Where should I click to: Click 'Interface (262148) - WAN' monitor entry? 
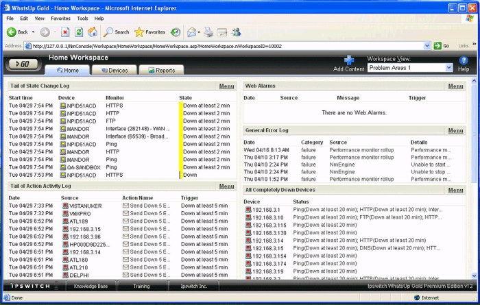tap(138, 129)
